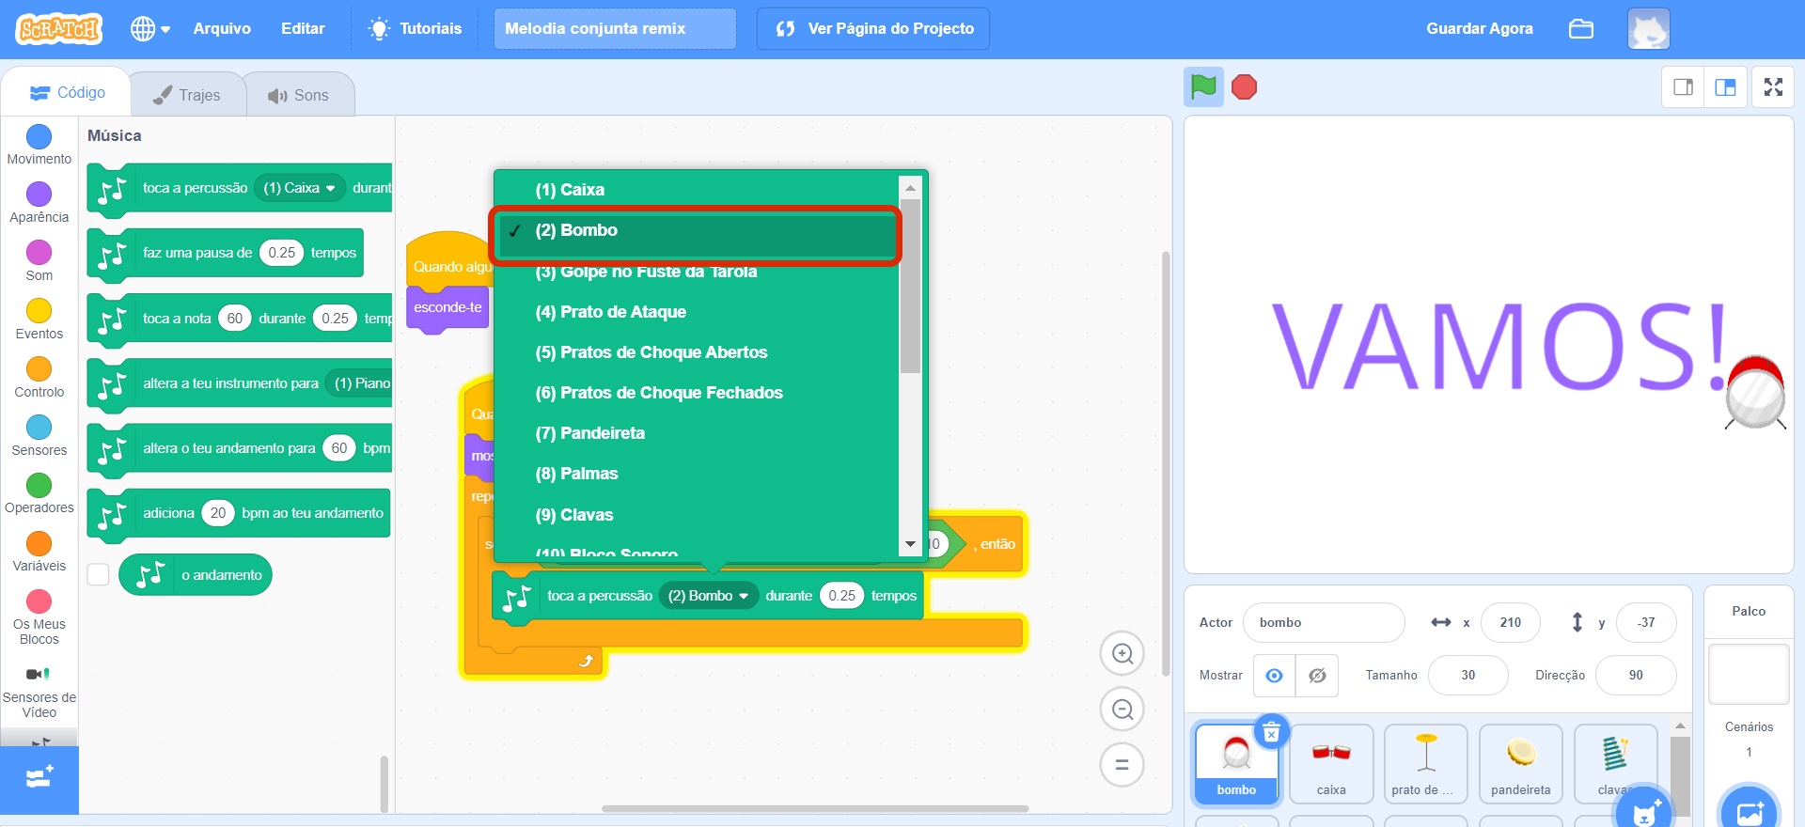Select the Som block category
This screenshot has height=827, width=1805.
coord(39,261)
